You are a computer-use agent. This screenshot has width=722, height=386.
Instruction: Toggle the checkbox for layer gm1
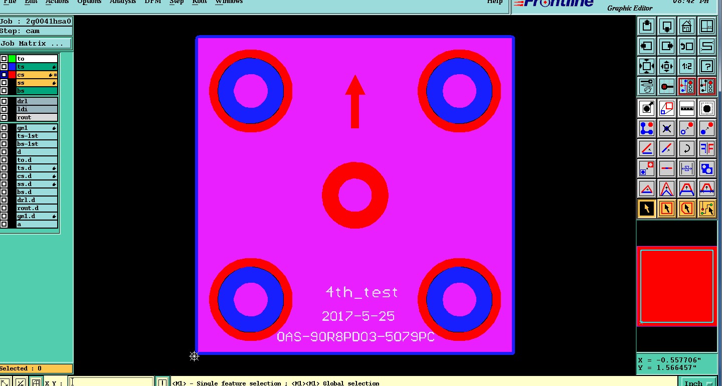[x=4, y=128]
